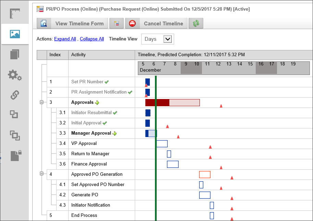Click the green check next to Initiator Resubmittal
This screenshot has height=221, width=313.
pos(115,113)
